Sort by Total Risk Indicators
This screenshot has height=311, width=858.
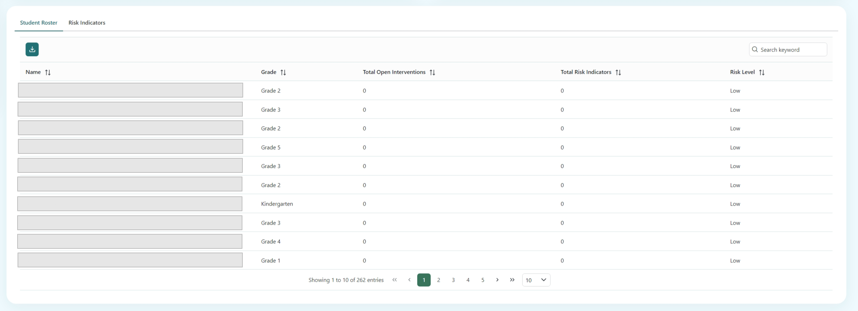tap(618, 72)
